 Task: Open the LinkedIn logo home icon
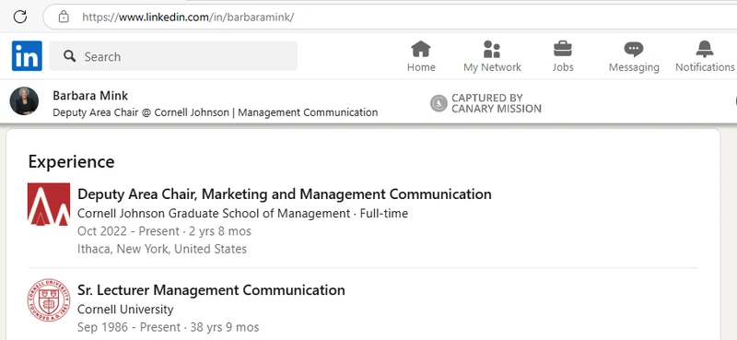coord(27,56)
